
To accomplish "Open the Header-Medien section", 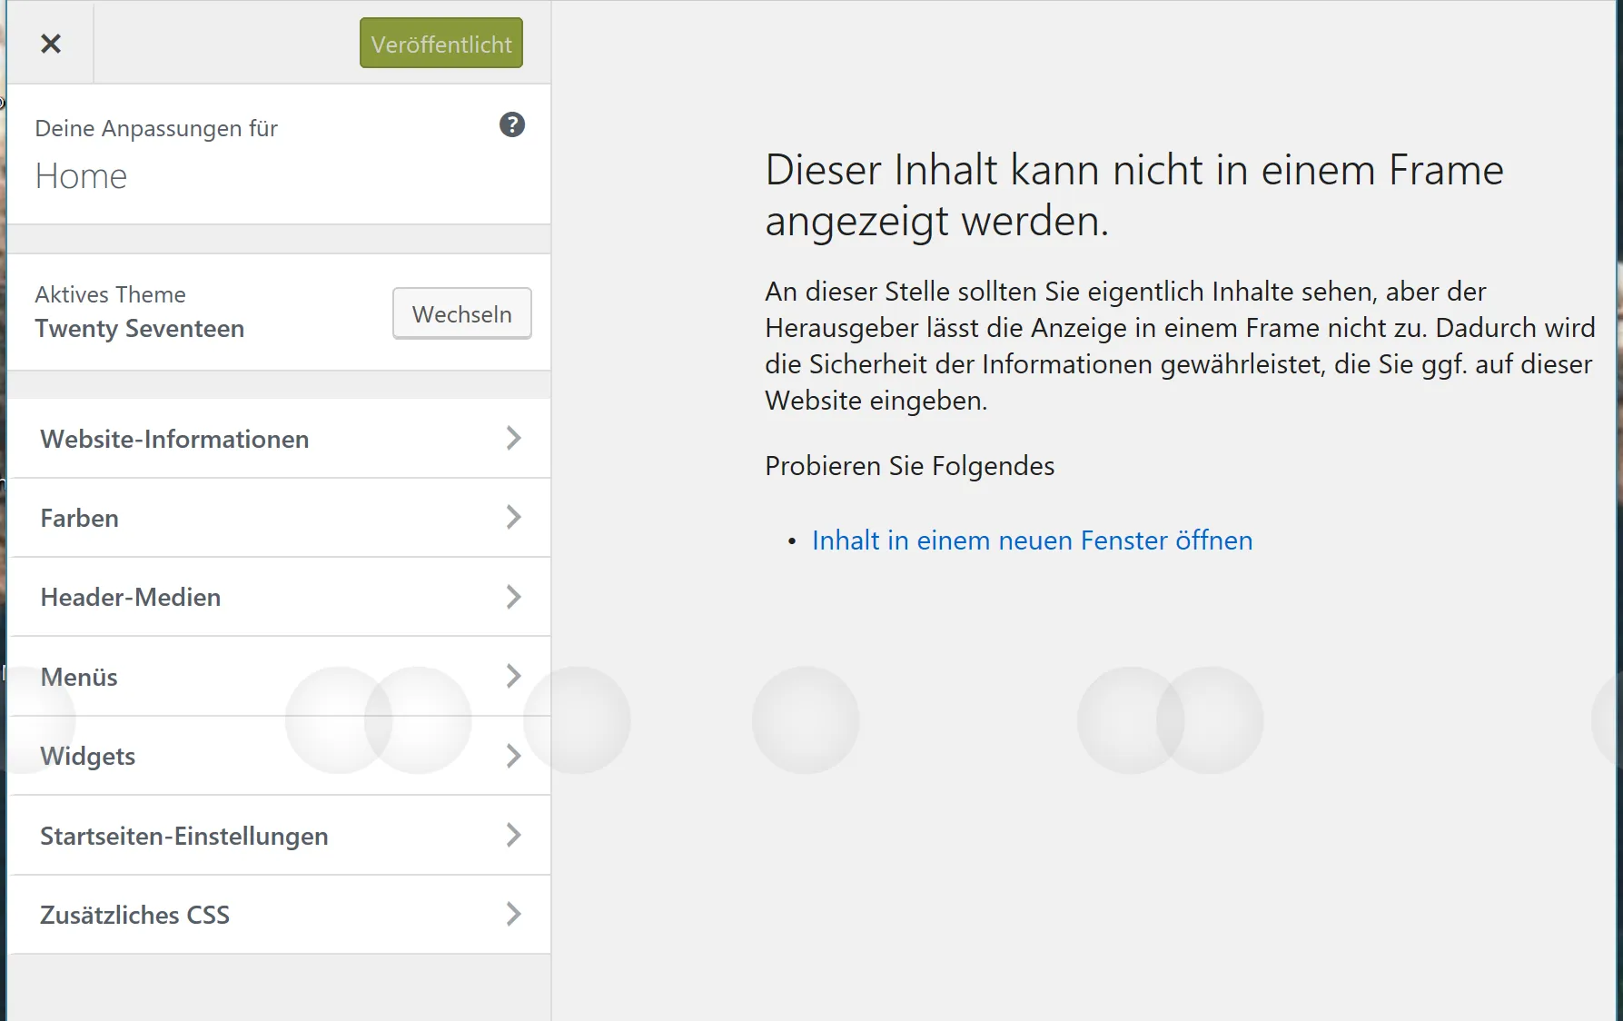I will (x=279, y=597).
